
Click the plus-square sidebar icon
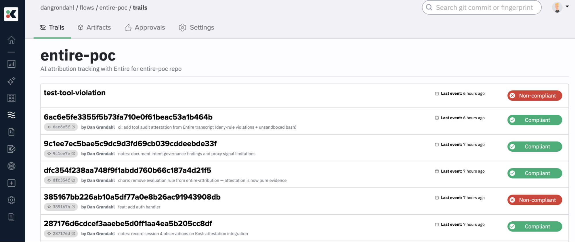pos(11,183)
